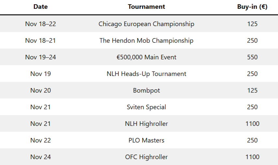Click the Bombpot tournament cell

point(146,90)
